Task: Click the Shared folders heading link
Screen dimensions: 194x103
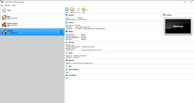Action: tap(73, 69)
